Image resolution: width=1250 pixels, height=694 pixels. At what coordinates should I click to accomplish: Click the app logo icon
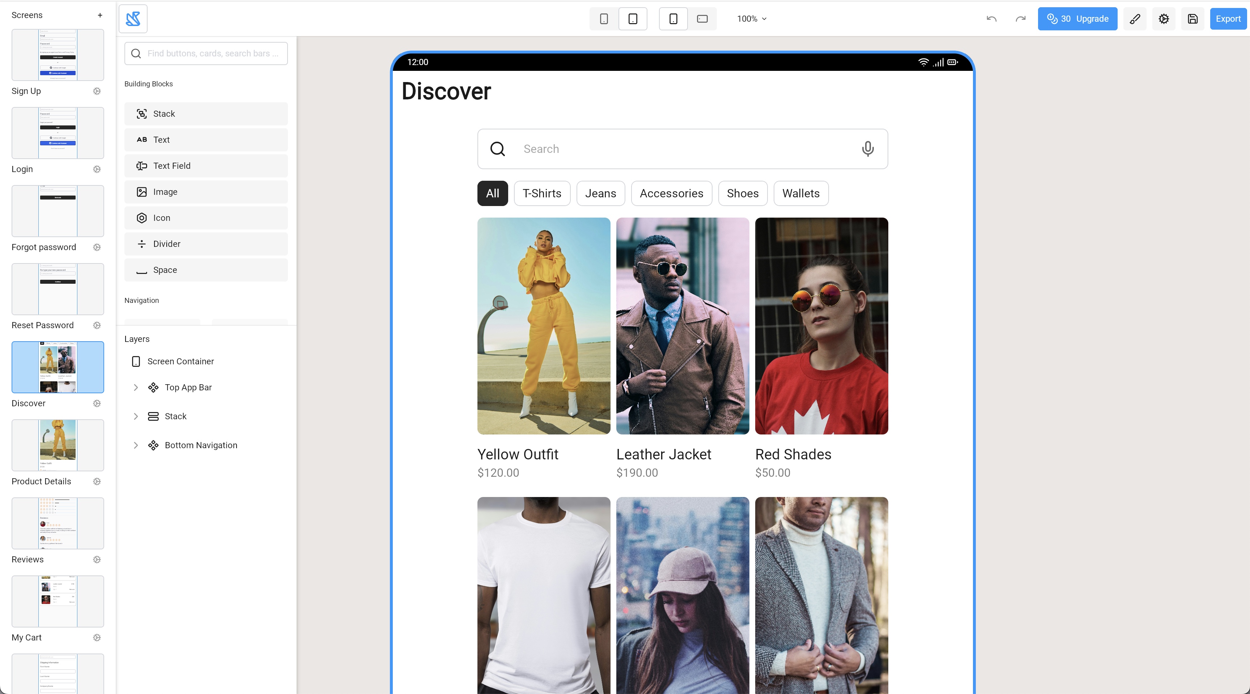(x=133, y=19)
